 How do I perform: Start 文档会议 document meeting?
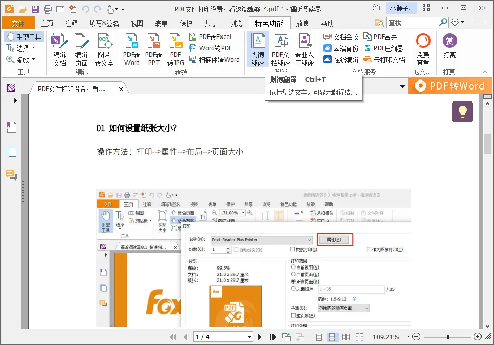click(341, 37)
